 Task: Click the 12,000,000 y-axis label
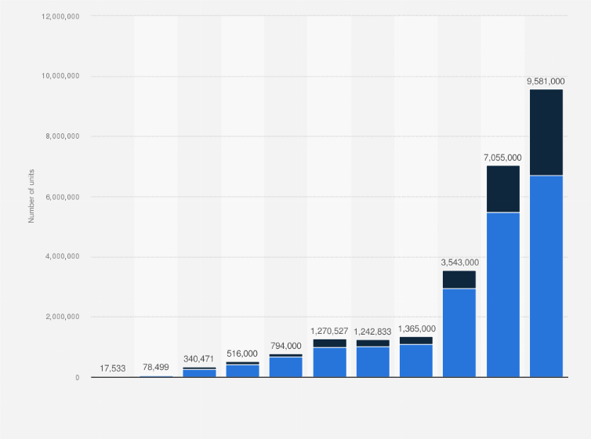point(60,16)
